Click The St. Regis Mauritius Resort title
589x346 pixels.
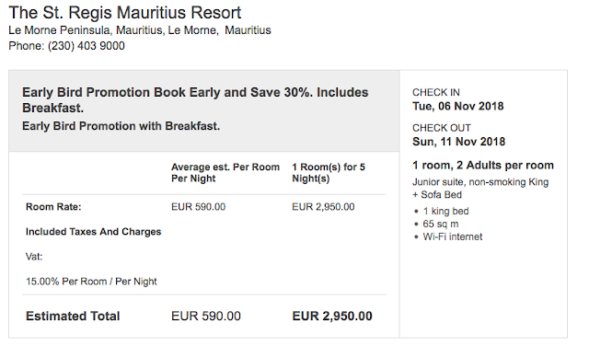125,13
